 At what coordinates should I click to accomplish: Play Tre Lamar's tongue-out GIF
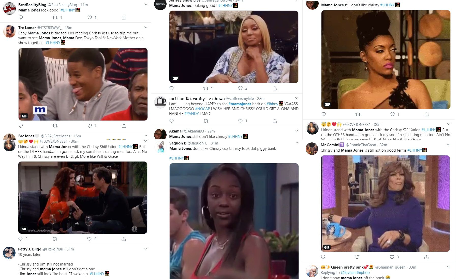coord(83,84)
